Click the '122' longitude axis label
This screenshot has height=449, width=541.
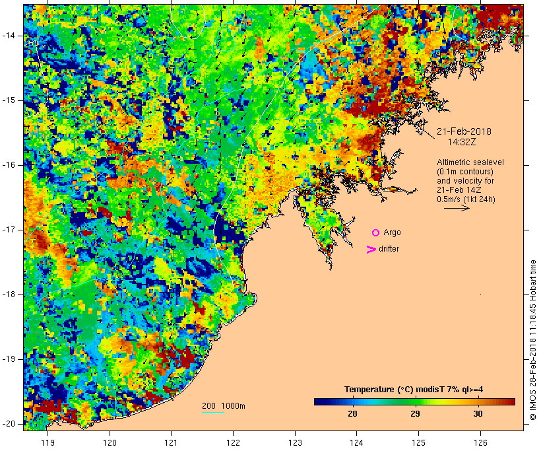click(233, 442)
